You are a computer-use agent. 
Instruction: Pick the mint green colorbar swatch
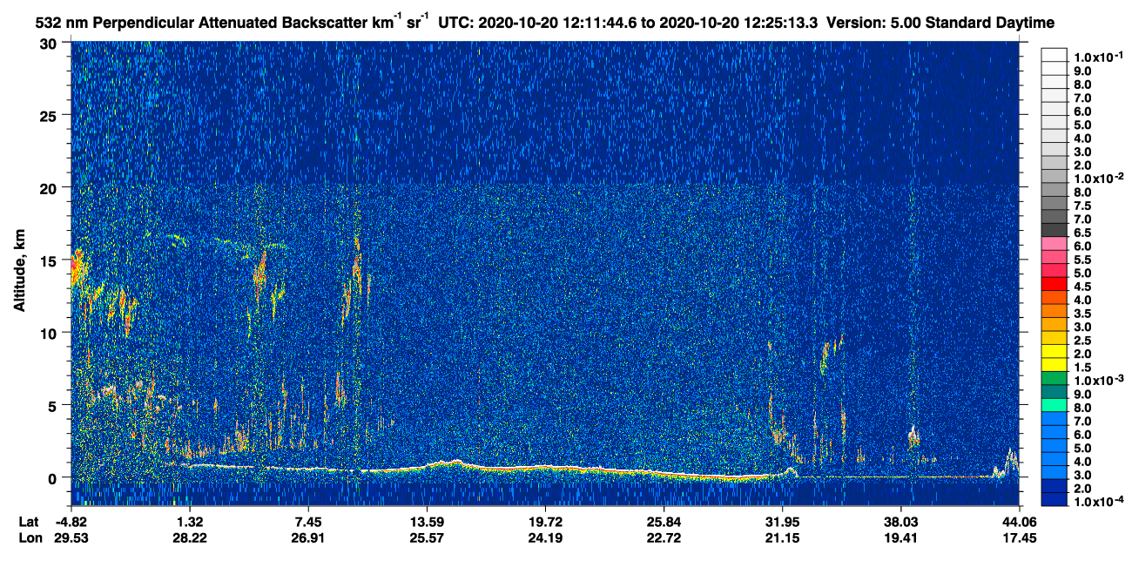(x=1054, y=404)
